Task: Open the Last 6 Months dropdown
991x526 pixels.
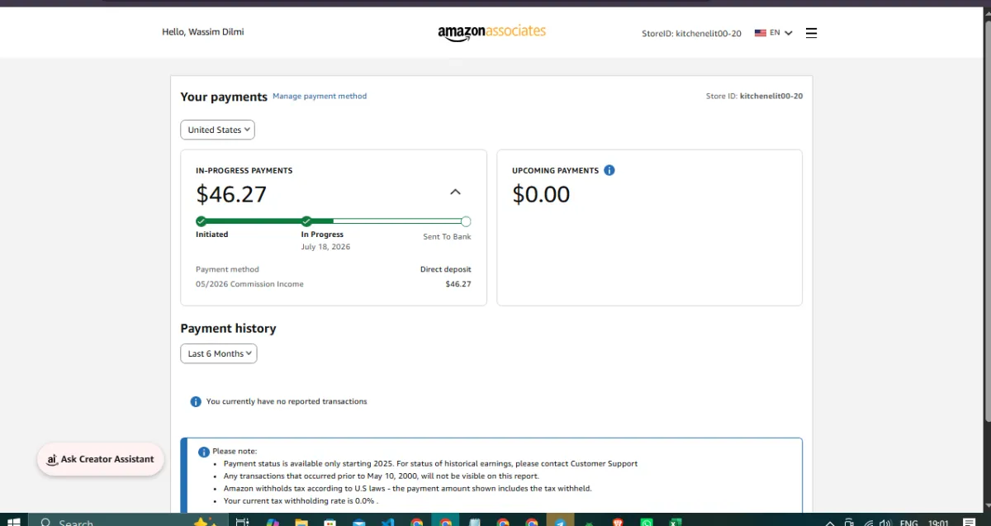Action: tap(219, 353)
